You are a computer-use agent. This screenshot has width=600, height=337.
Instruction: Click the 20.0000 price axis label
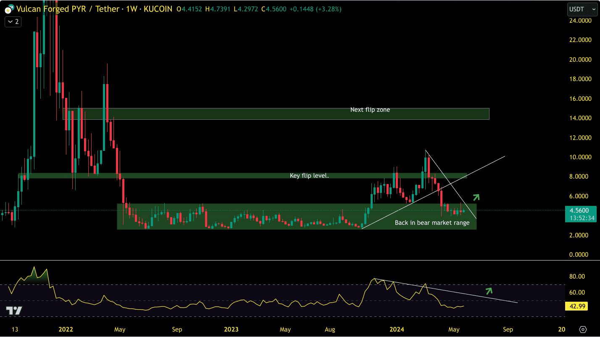579,60
